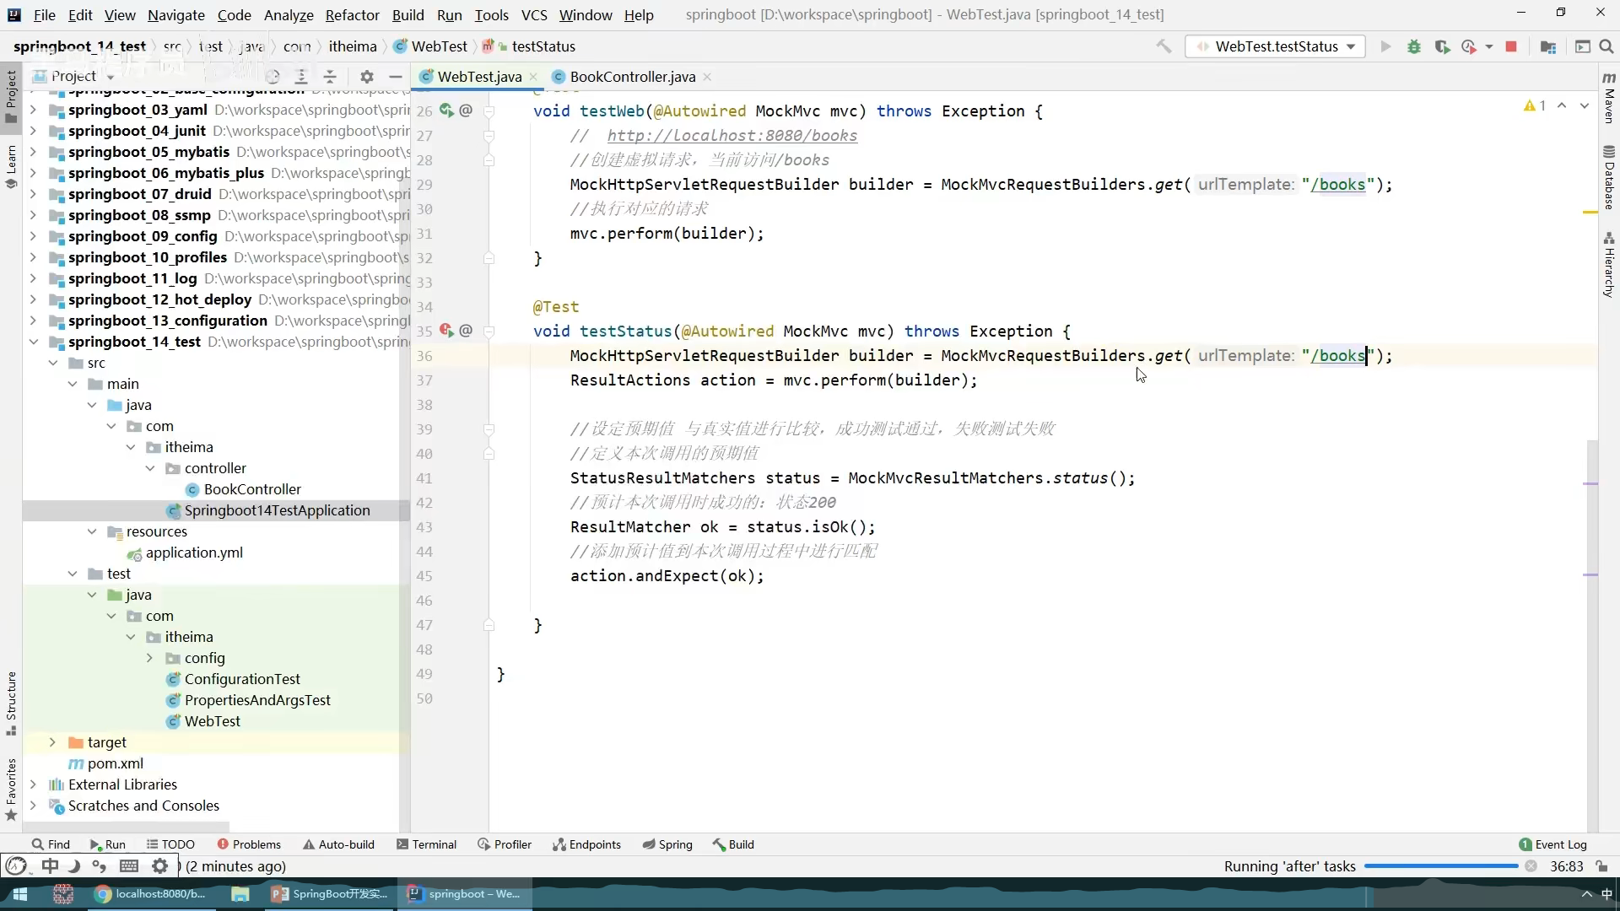Screen dimensions: 1620x911
Task: Collapse all in Project panel
Action: [330, 77]
